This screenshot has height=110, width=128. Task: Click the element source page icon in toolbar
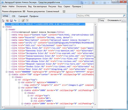[x=19, y=21]
